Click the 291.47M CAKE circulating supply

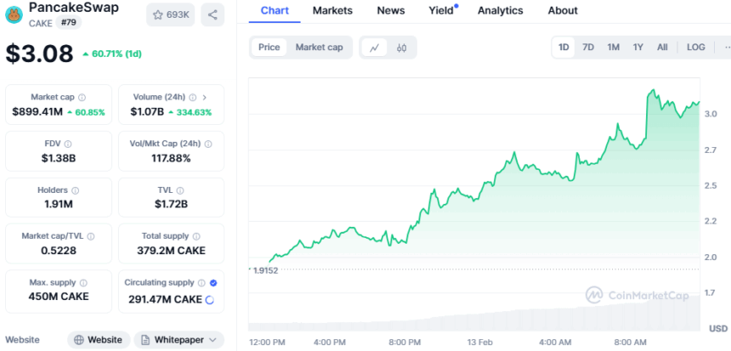(166, 299)
